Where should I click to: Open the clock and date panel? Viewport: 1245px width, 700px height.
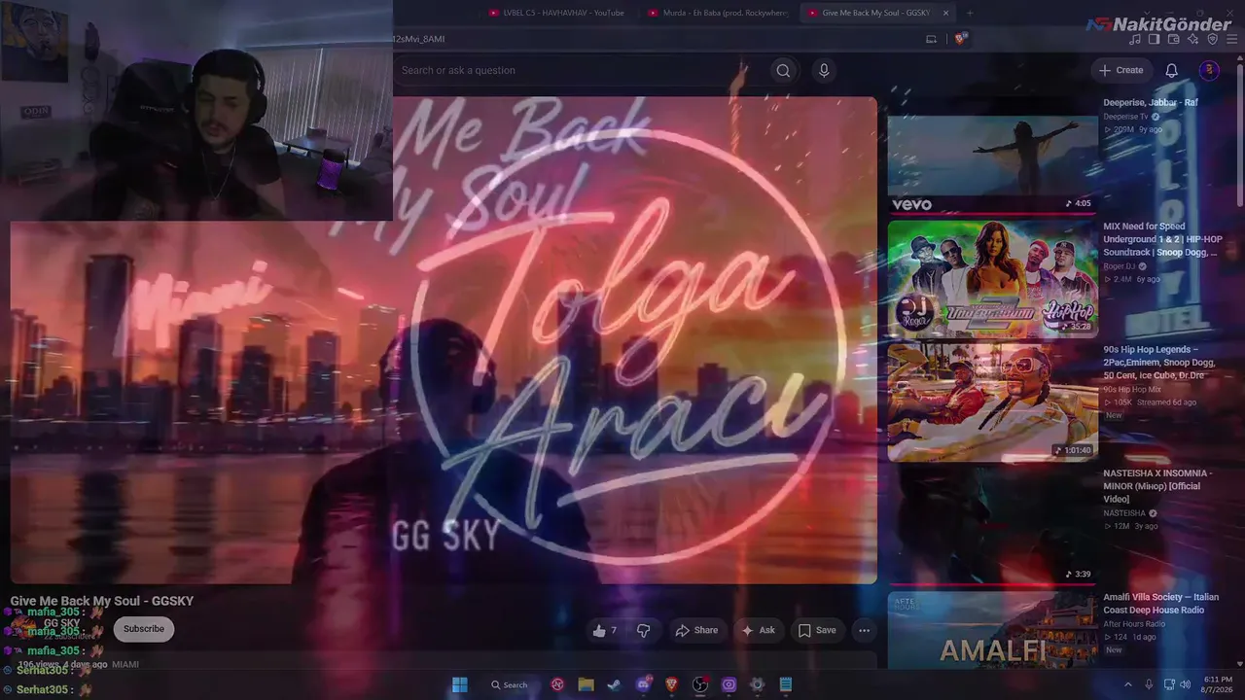pyautogui.click(x=1218, y=684)
